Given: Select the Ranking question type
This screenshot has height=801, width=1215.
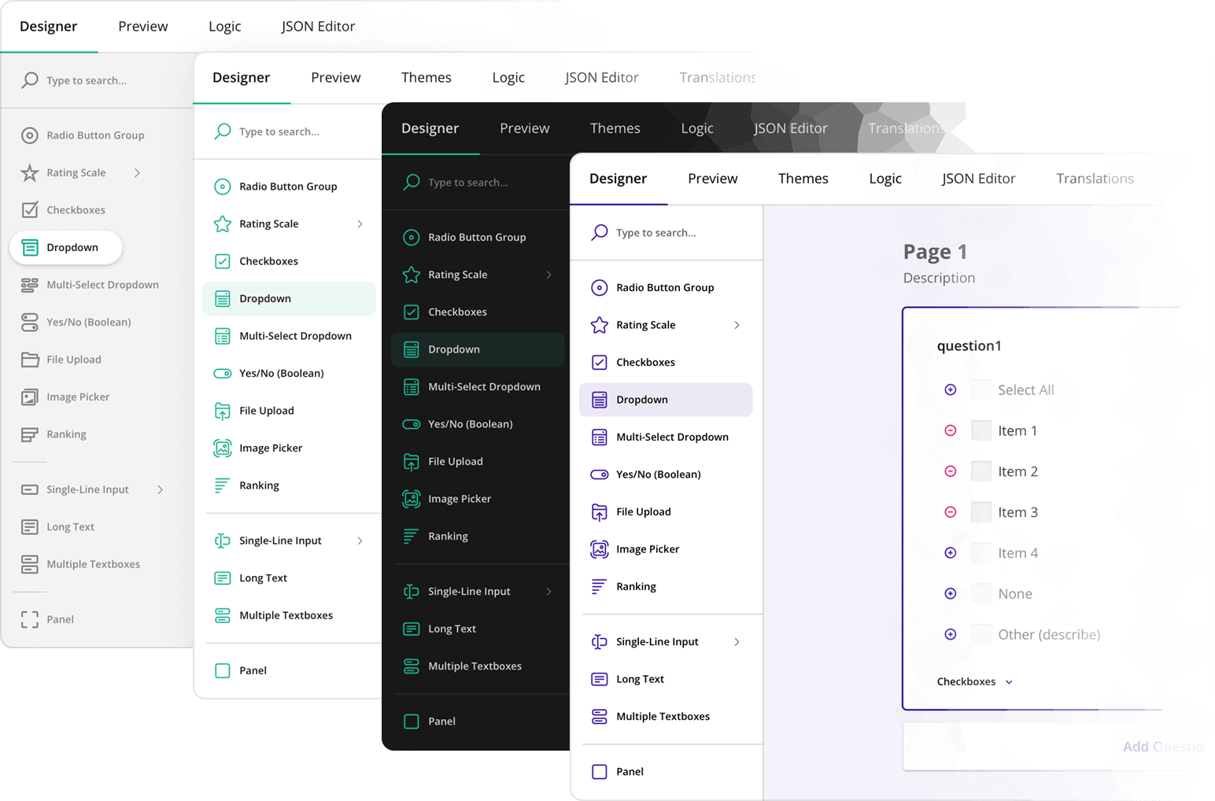Looking at the screenshot, I should click(635, 586).
